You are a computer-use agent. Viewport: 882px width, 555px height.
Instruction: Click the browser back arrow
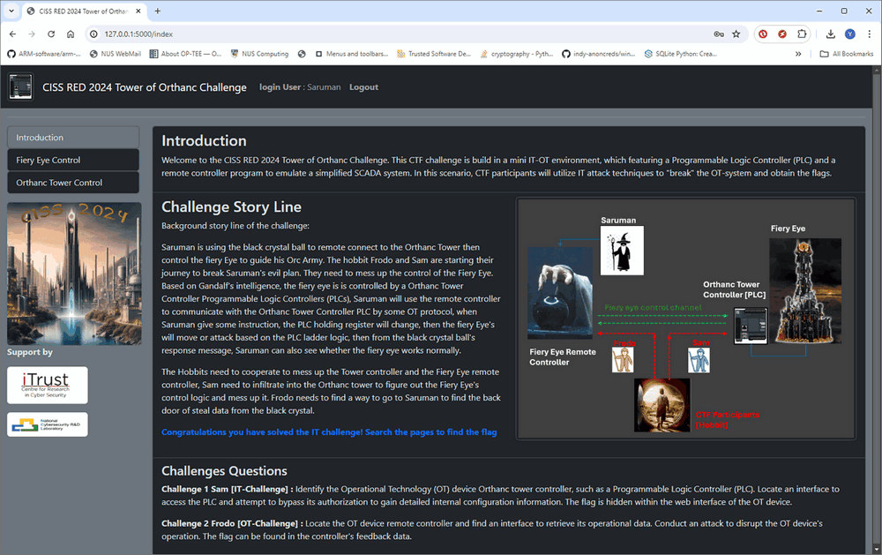pos(12,34)
